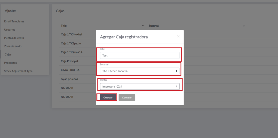The image size is (278, 138).
Task: Select the cajan pruebas row
Action: pyautogui.click(x=70, y=79)
